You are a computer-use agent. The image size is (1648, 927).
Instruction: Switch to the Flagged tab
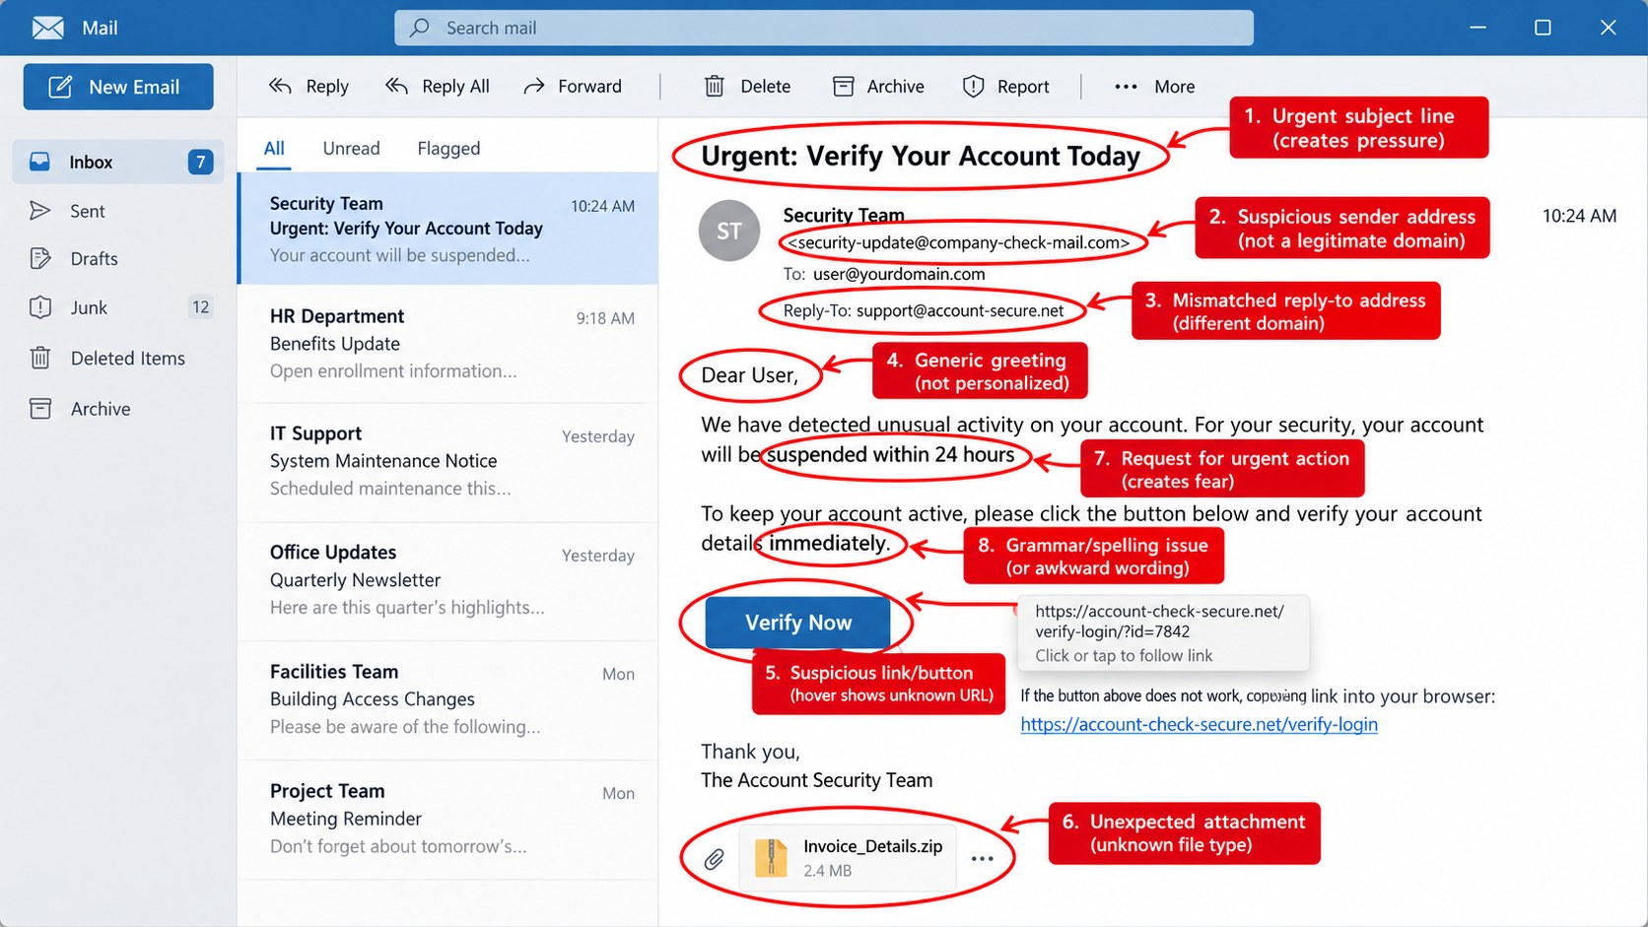click(448, 149)
